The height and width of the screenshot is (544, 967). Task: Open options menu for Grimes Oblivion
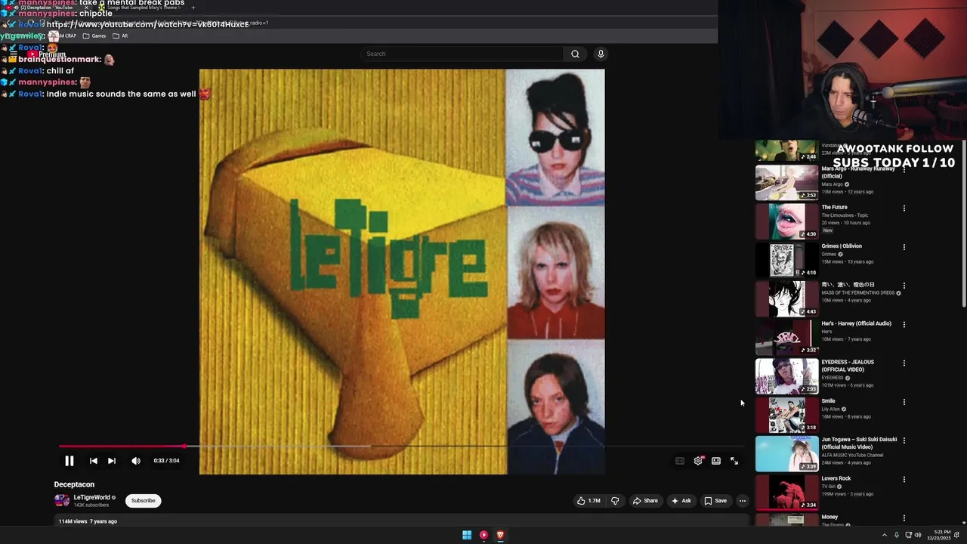(x=904, y=247)
